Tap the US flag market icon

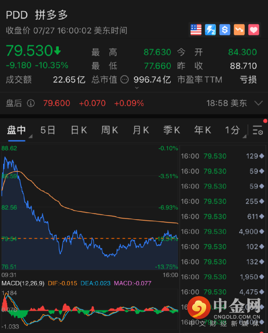196,29
